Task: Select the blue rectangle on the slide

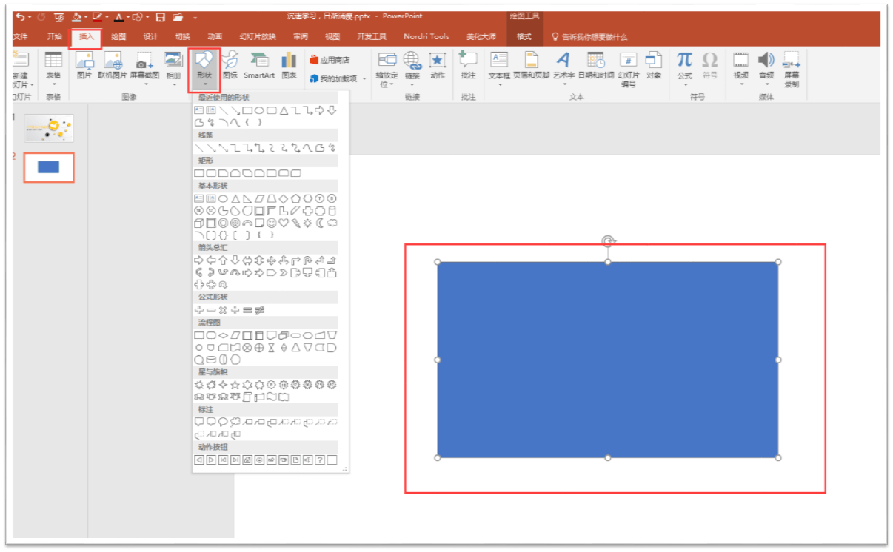Action: (x=608, y=360)
